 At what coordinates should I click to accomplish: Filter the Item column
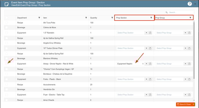pos(86,18)
